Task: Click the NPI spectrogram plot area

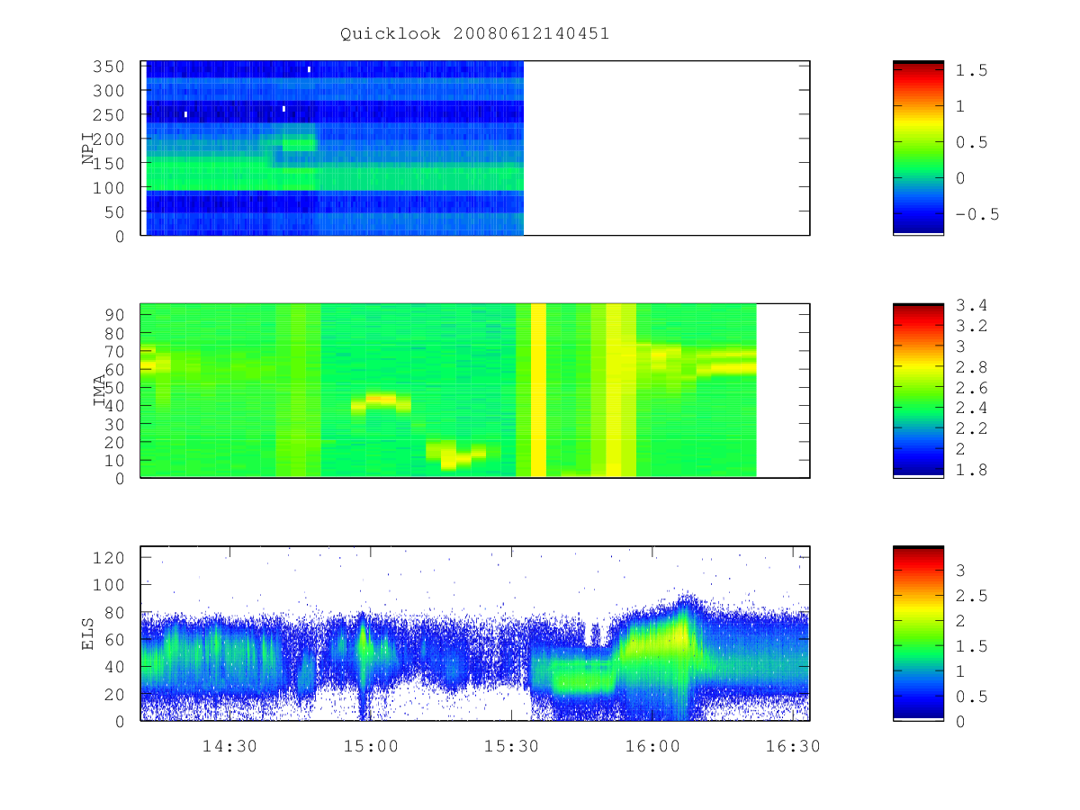Action: point(475,148)
